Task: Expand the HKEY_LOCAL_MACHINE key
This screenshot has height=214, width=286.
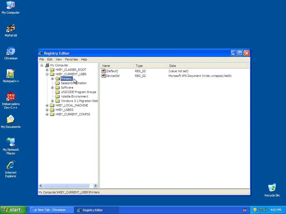Action: (x=47, y=105)
